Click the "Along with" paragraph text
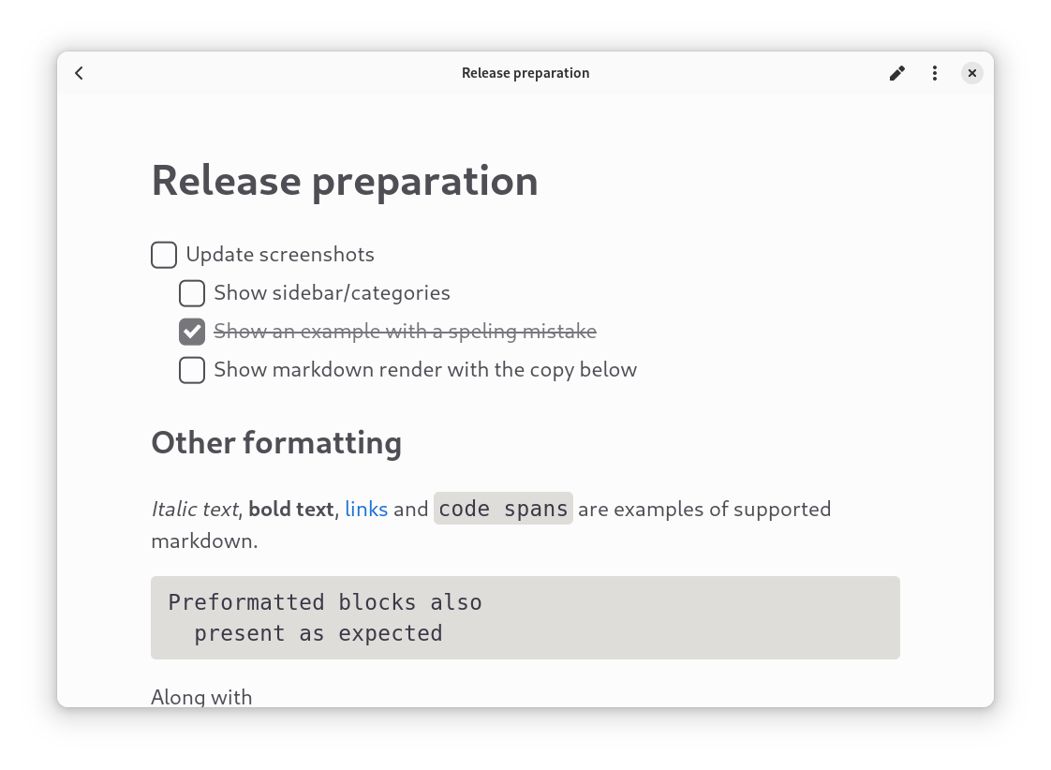Image resolution: width=1051 pixels, height=770 pixels. (x=201, y=697)
